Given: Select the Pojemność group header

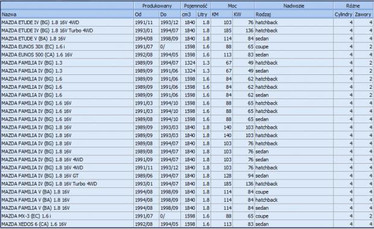Looking at the screenshot, I should (196, 6).
